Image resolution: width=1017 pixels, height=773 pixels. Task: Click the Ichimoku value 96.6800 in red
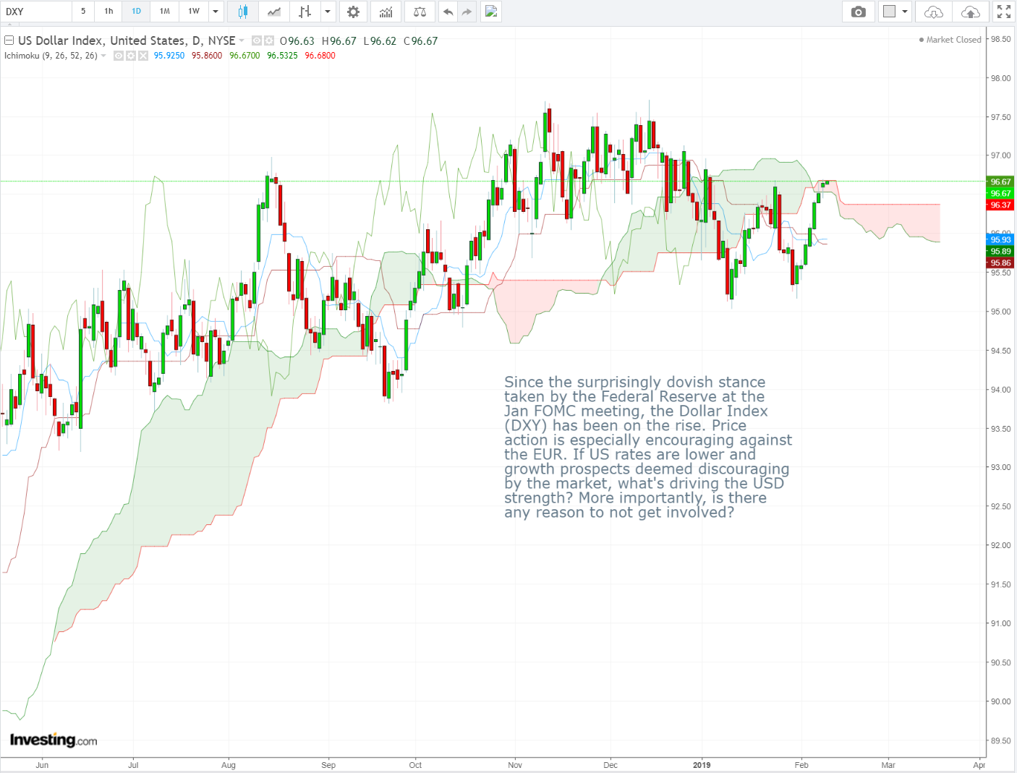[x=320, y=56]
